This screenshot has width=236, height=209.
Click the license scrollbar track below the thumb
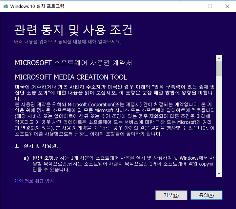[219, 123]
